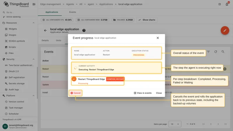233x131 pixels.
Task: Click the COMPOSE_RESTART tag
Action: tap(115, 79)
